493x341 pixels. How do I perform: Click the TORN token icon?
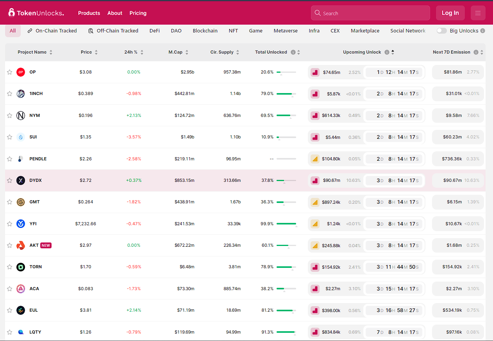tap(21, 267)
